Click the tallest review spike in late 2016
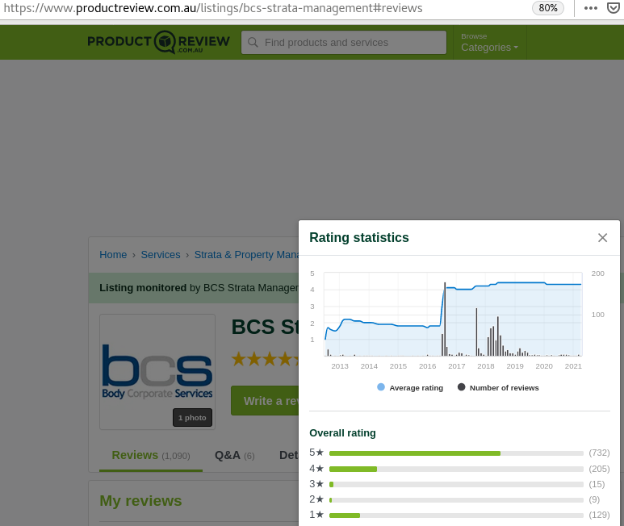This screenshot has height=526, width=624. (x=445, y=319)
